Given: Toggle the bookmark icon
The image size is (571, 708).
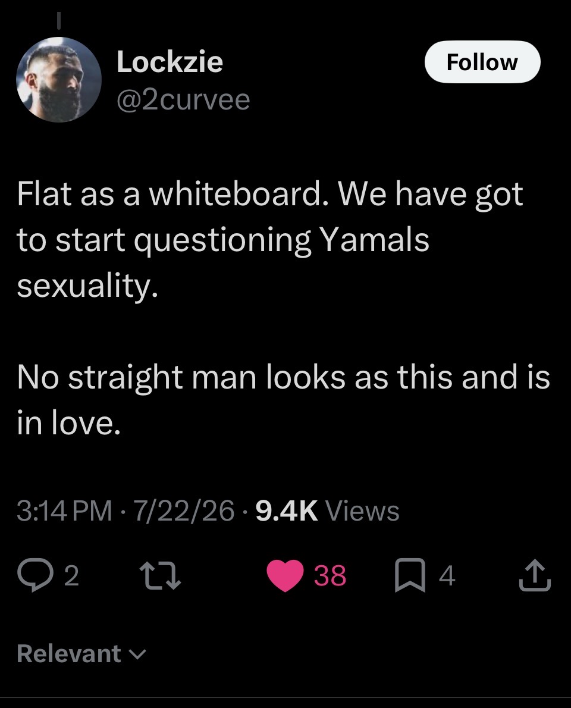Looking at the screenshot, I should pyautogui.click(x=410, y=575).
